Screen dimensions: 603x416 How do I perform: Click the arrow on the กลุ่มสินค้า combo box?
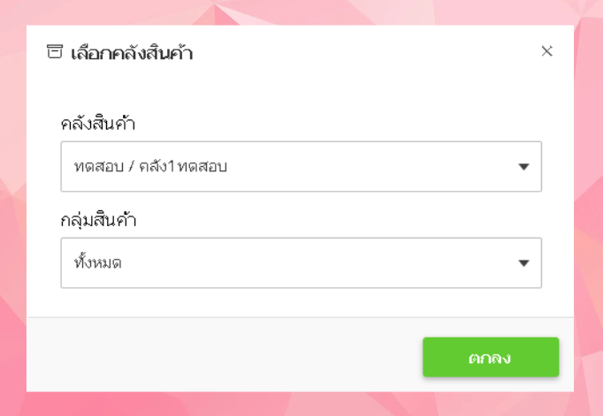pos(523,262)
